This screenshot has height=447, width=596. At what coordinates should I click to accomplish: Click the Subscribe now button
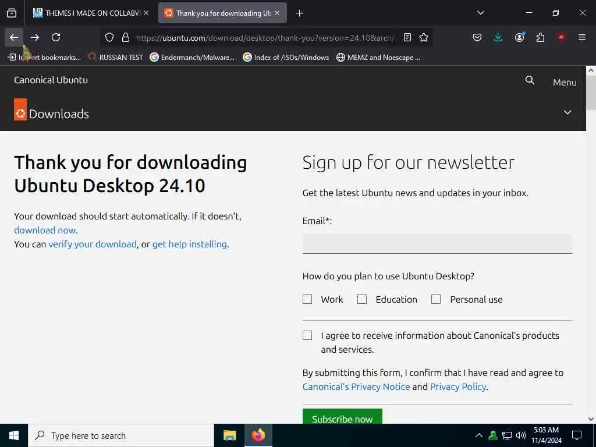342,417
